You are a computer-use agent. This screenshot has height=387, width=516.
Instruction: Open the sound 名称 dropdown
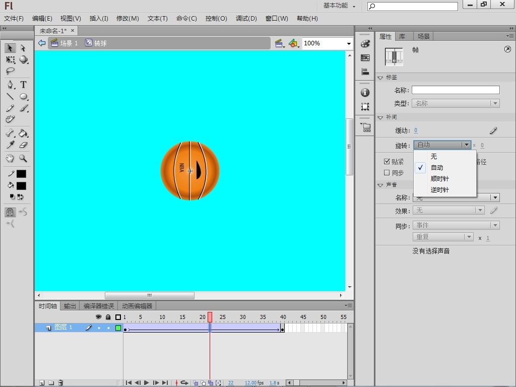(495, 198)
